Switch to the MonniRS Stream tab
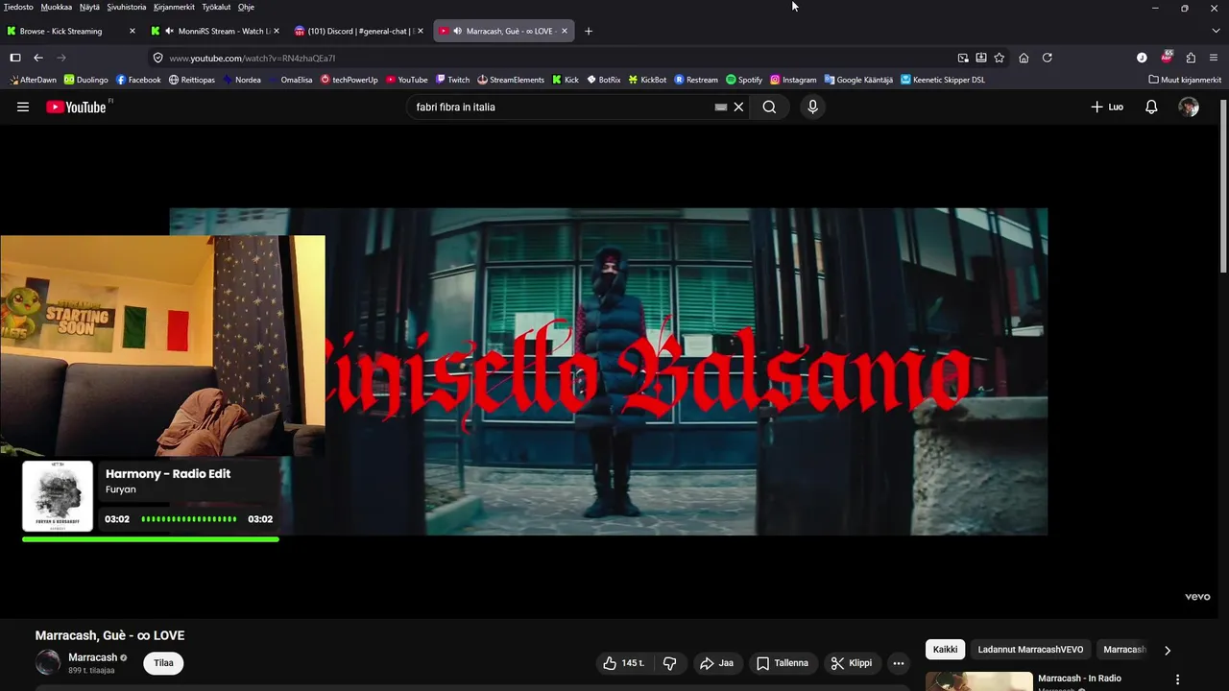The image size is (1229, 691). [x=217, y=31]
